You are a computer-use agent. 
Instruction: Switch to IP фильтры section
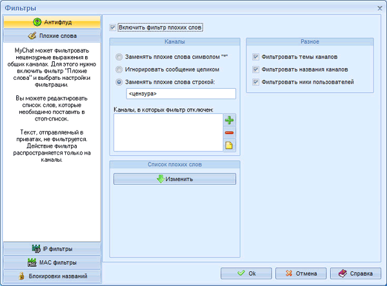tap(52, 249)
